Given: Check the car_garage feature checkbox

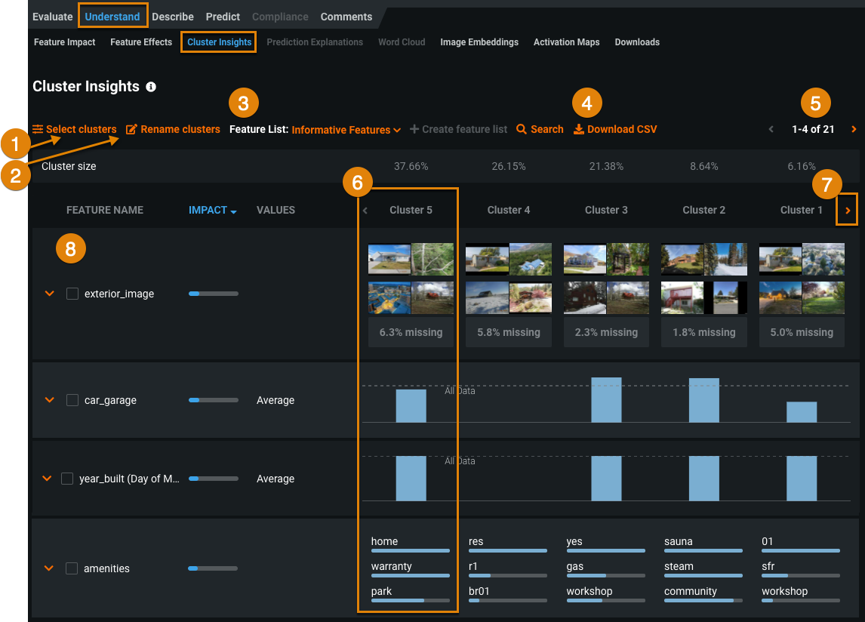Looking at the screenshot, I should 72,400.
